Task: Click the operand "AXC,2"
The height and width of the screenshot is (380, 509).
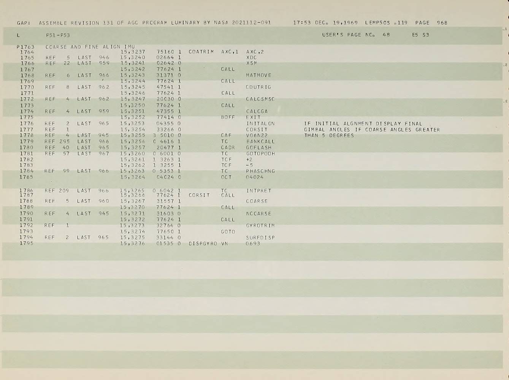Action: point(255,52)
